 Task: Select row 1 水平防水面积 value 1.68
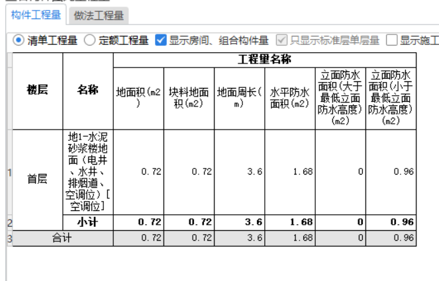coord(290,172)
